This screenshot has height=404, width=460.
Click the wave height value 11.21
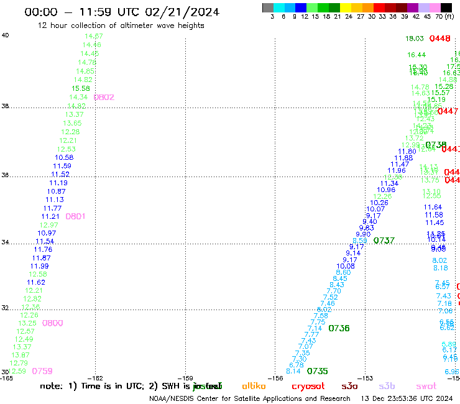(x=50, y=216)
